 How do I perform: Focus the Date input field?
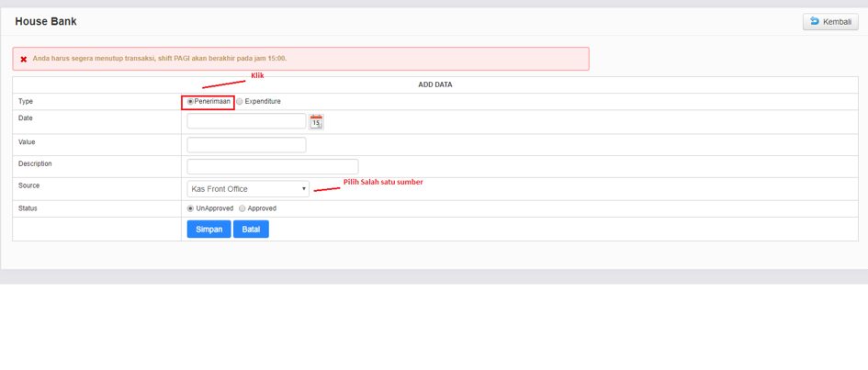(x=246, y=121)
